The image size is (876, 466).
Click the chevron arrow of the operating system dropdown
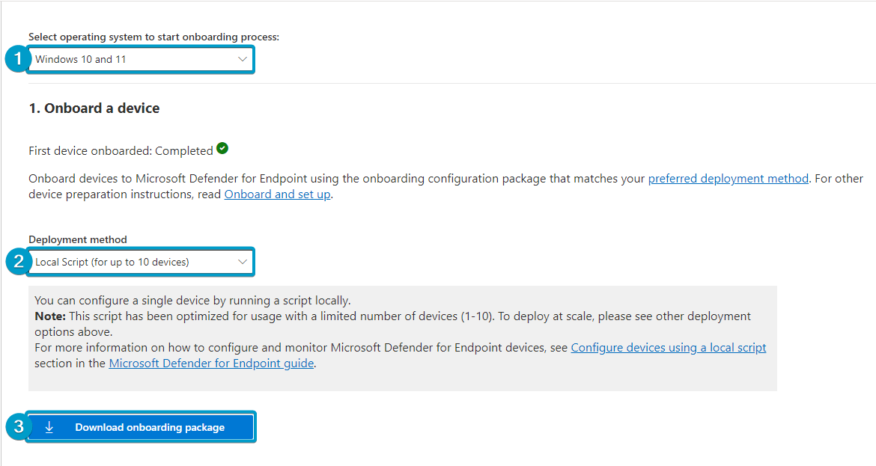click(x=243, y=59)
